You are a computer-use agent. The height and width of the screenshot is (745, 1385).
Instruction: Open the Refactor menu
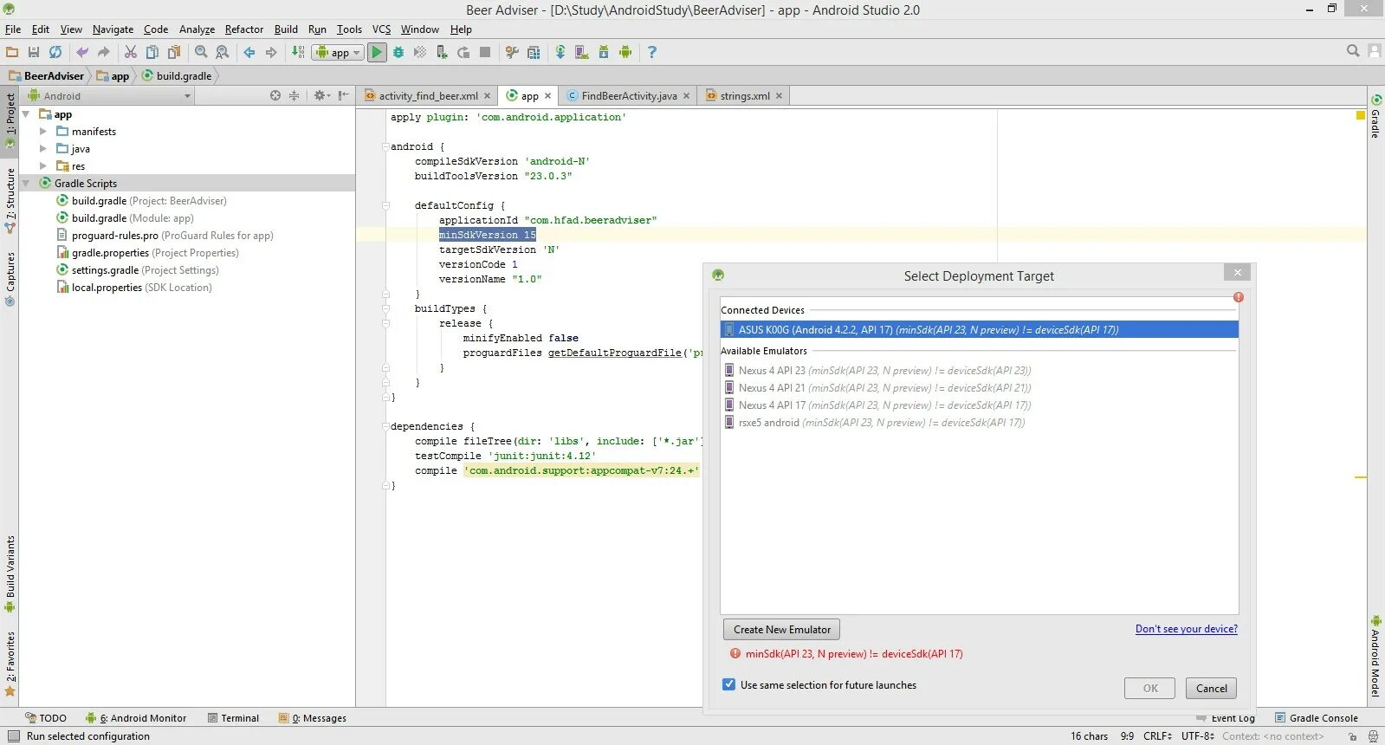[x=244, y=29]
